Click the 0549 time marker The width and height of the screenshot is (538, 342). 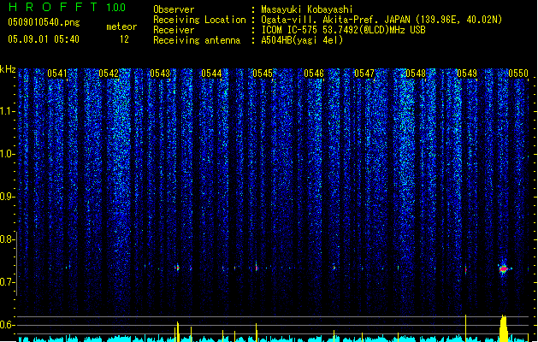[x=467, y=74]
